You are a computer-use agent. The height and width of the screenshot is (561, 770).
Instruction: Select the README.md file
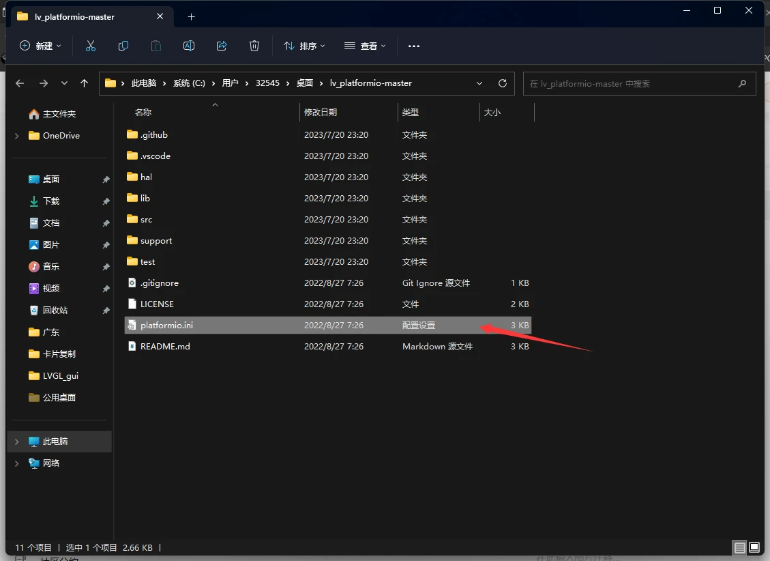tap(328, 346)
